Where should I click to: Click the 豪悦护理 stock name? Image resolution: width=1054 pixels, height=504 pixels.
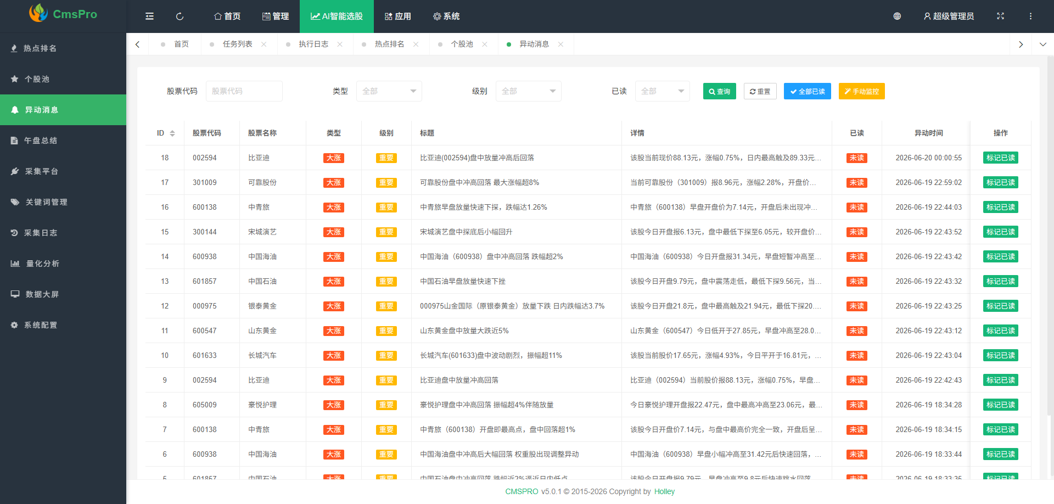262,405
